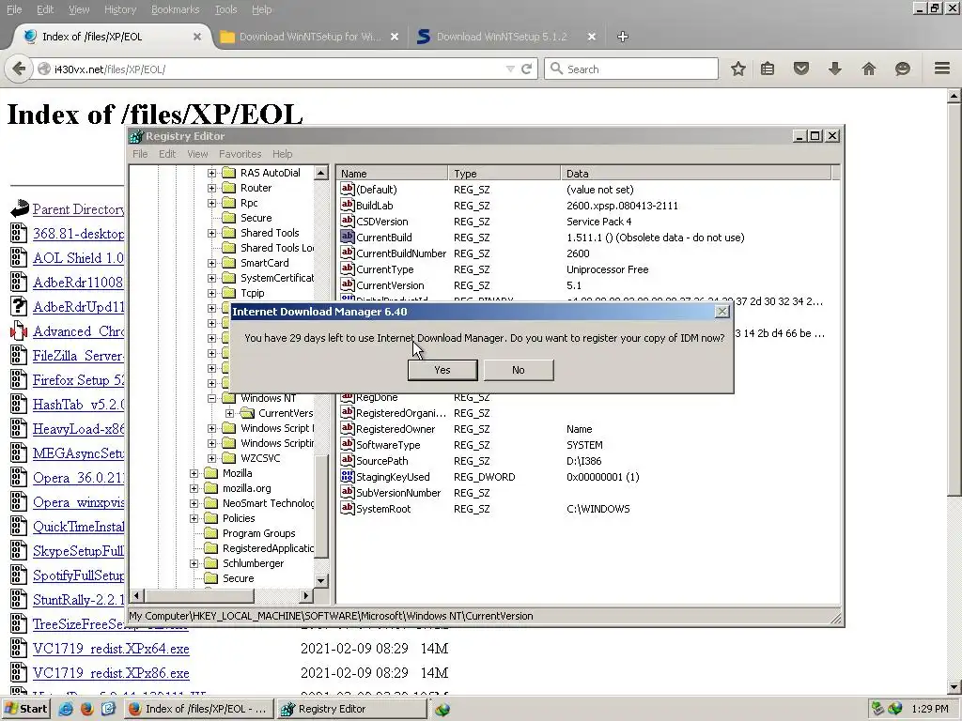Open the Firefox downloads arrow icon

point(835,69)
